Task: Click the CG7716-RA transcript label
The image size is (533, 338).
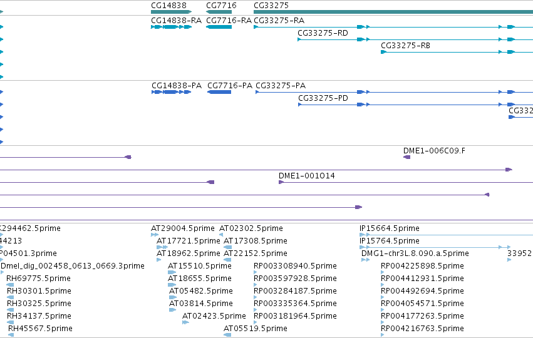Action: (x=229, y=21)
